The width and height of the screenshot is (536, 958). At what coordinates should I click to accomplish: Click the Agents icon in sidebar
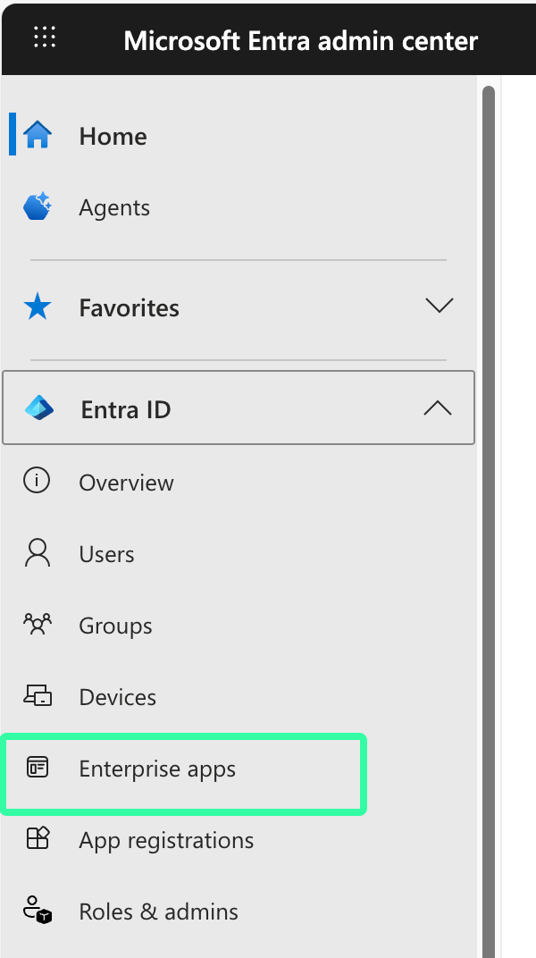tap(38, 207)
